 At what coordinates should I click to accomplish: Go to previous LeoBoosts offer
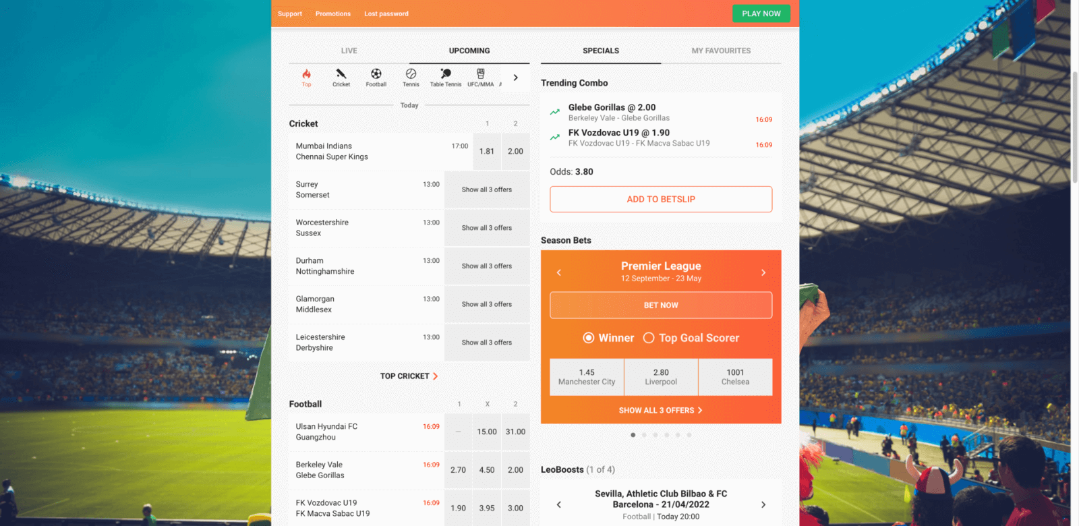click(x=559, y=504)
